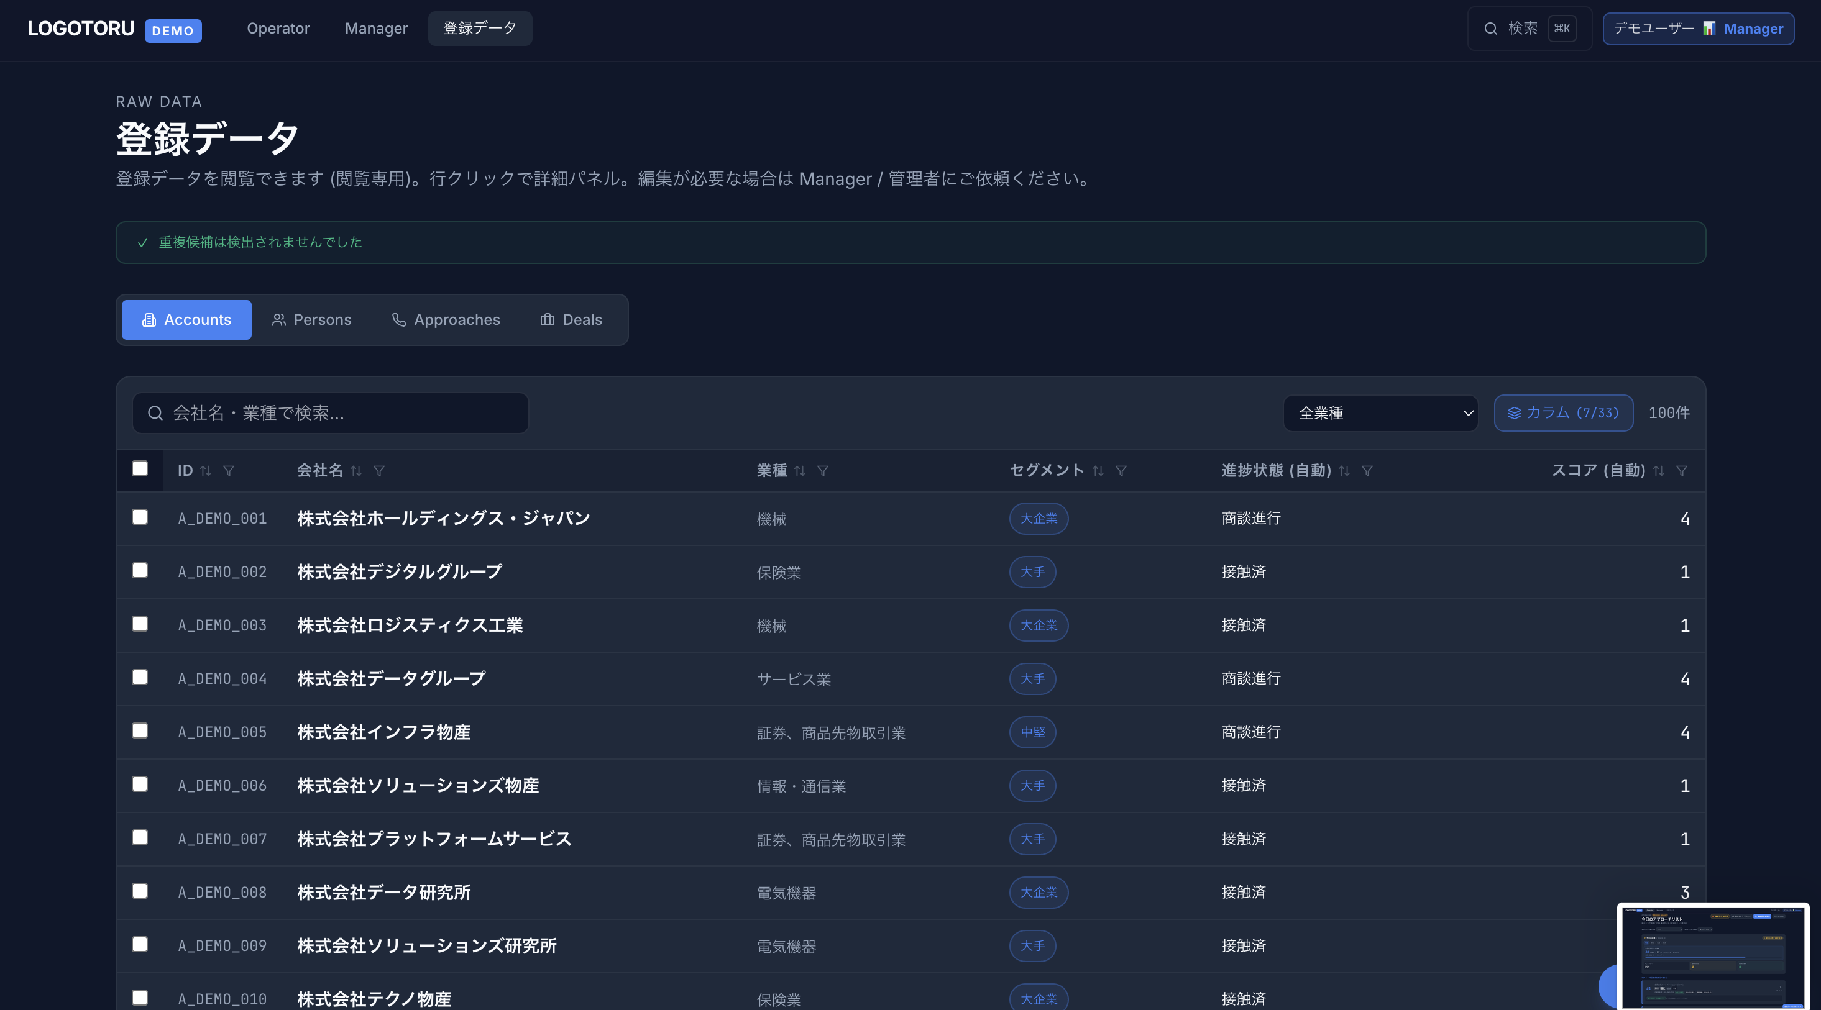The image size is (1821, 1010).
Task: Check row A_DEMO_003 checkbox
Action: [140, 624]
